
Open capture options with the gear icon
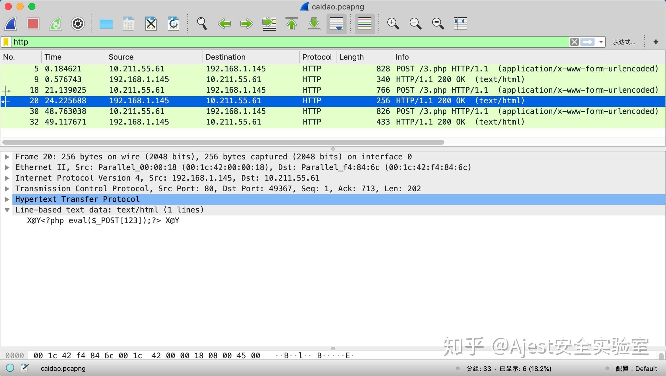coord(77,24)
